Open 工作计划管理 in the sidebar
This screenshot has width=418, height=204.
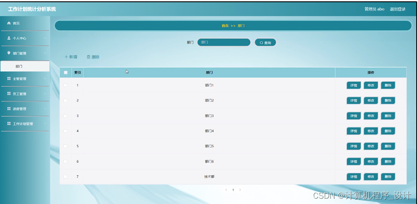[25, 124]
